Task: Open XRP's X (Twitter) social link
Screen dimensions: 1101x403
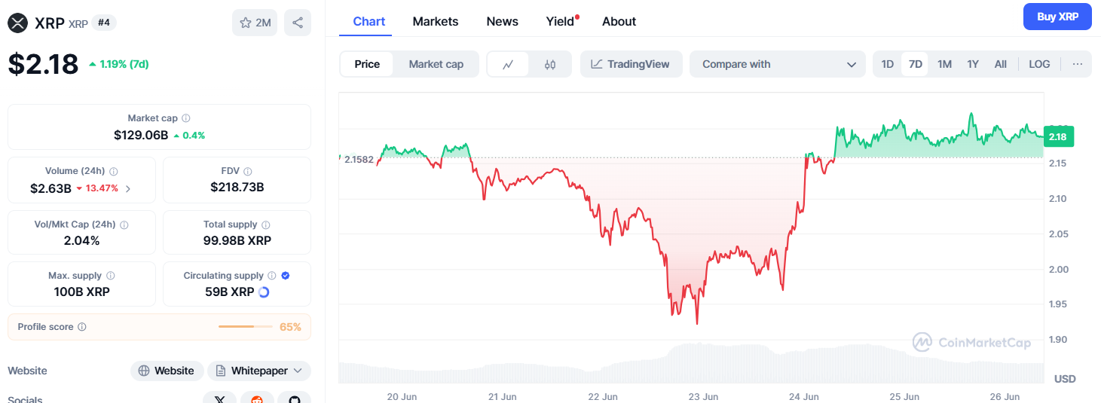Action: pos(220,399)
